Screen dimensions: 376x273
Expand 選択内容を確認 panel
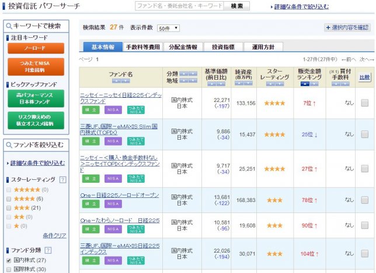[347, 27]
